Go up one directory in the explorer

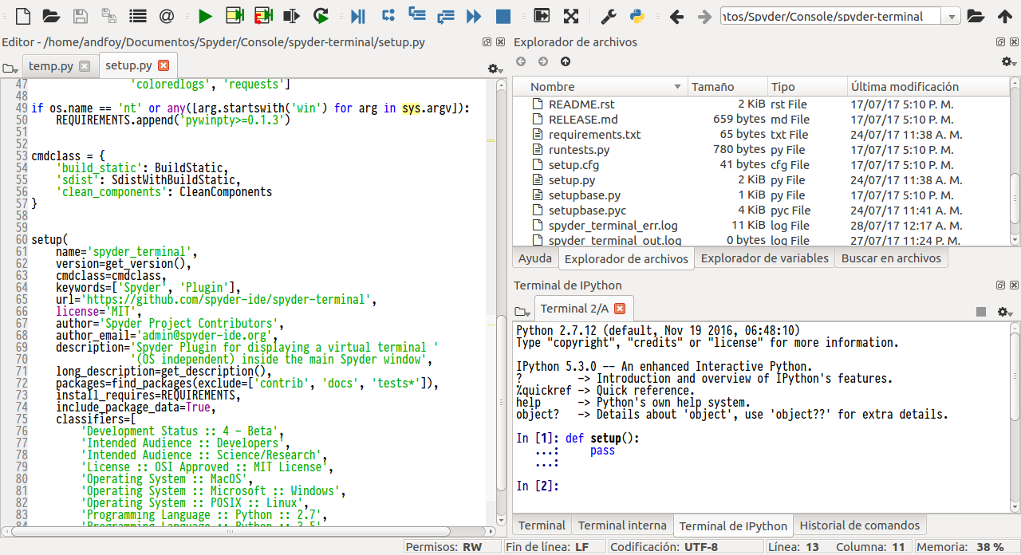tap(565, 61)
